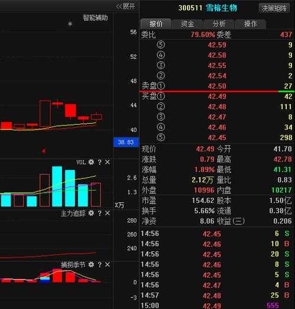Toggle 智能辅助 smart assist option
This screenshot has height=309, width=295.
click(x=95, y=18)
